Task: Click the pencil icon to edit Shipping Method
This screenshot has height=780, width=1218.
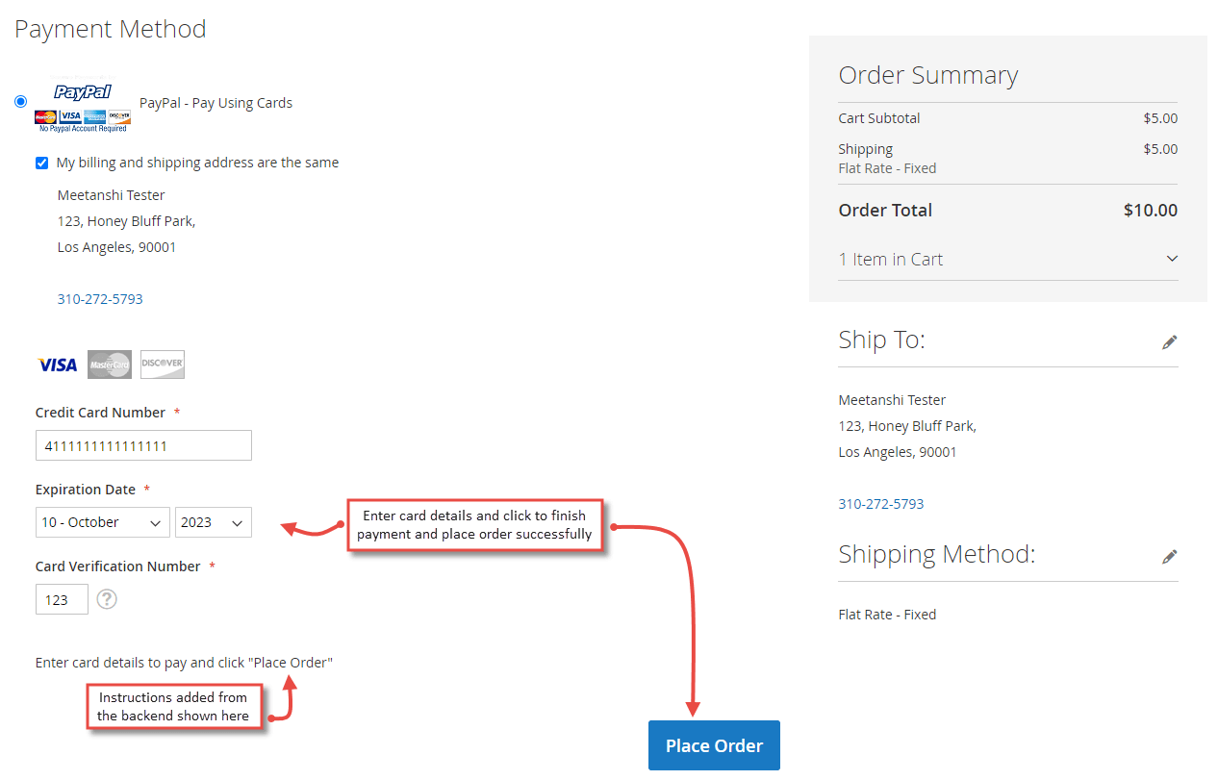Action: (1170, 556)
